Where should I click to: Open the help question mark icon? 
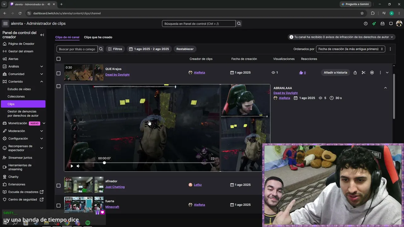click(365, 24)
